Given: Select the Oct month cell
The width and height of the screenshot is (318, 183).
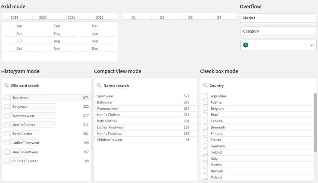Looking at the screenshot, I should [x=21, y=49].
